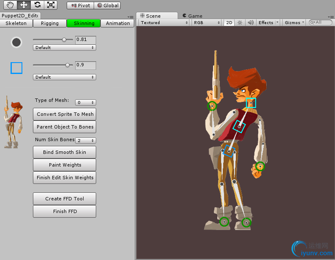Image resolution: width=335 pixels, height=260 pixels.
Task: Open the Gizmos dropdown
Action: pos(294,22)
